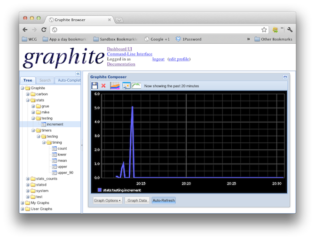Open the Graph Options dropdown

pos(108,201)
